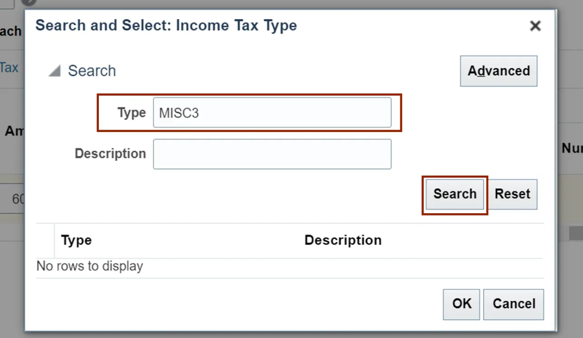Click the dialog title Search and Select

(166, 25)
